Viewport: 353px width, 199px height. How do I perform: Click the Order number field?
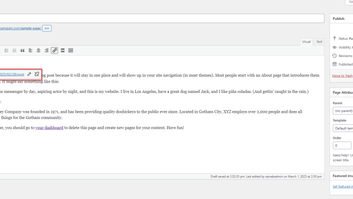[342, 145]
